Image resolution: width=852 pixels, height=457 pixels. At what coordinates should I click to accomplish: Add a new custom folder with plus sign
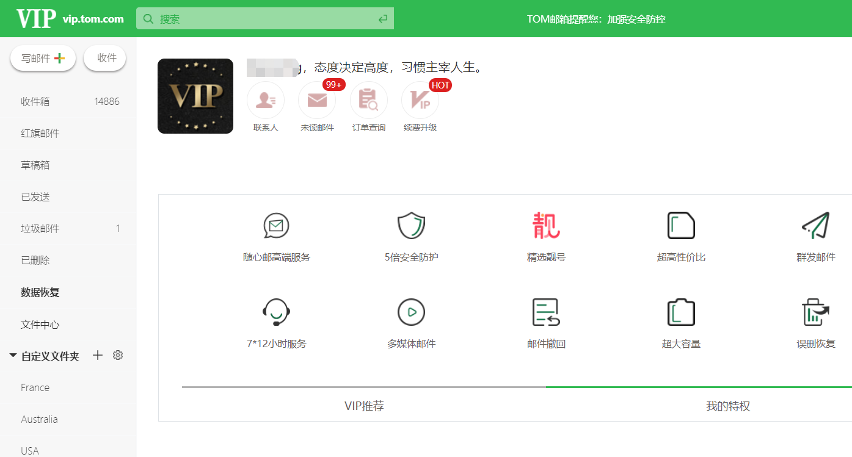(97, 354)
